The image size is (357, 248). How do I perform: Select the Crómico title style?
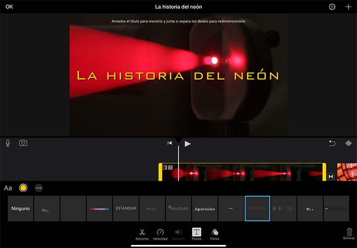coord(99,208)
